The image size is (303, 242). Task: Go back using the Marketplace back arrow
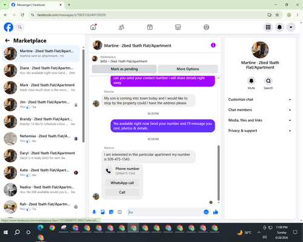pyautogui.click(x=7, y=41)
